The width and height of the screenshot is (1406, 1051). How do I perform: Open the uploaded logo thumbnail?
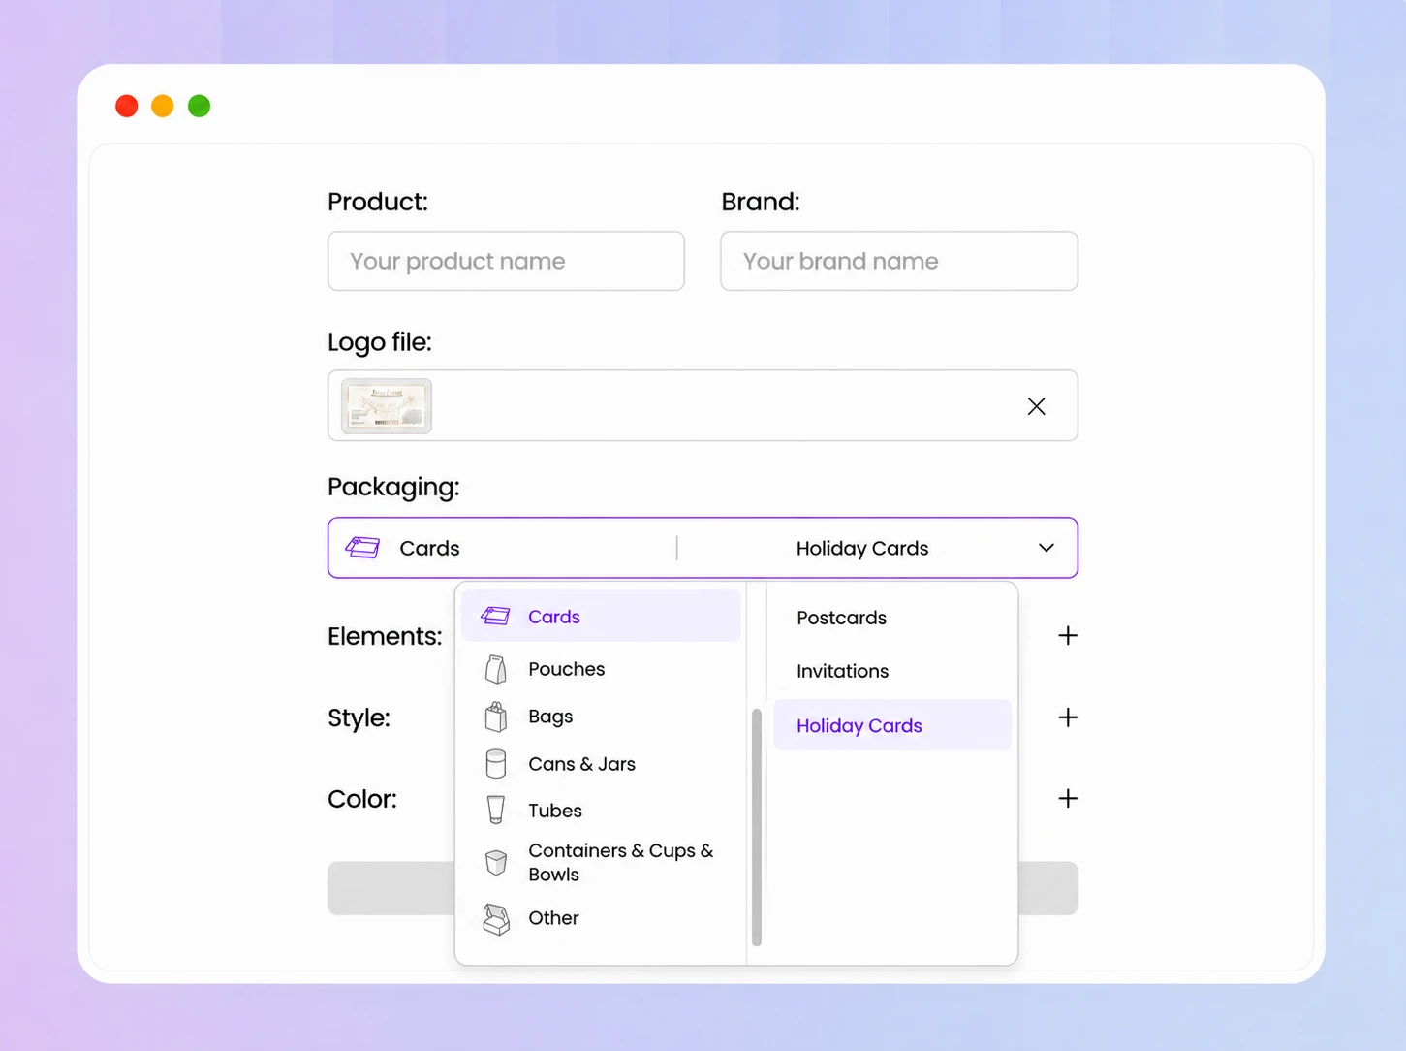point(387,405)
